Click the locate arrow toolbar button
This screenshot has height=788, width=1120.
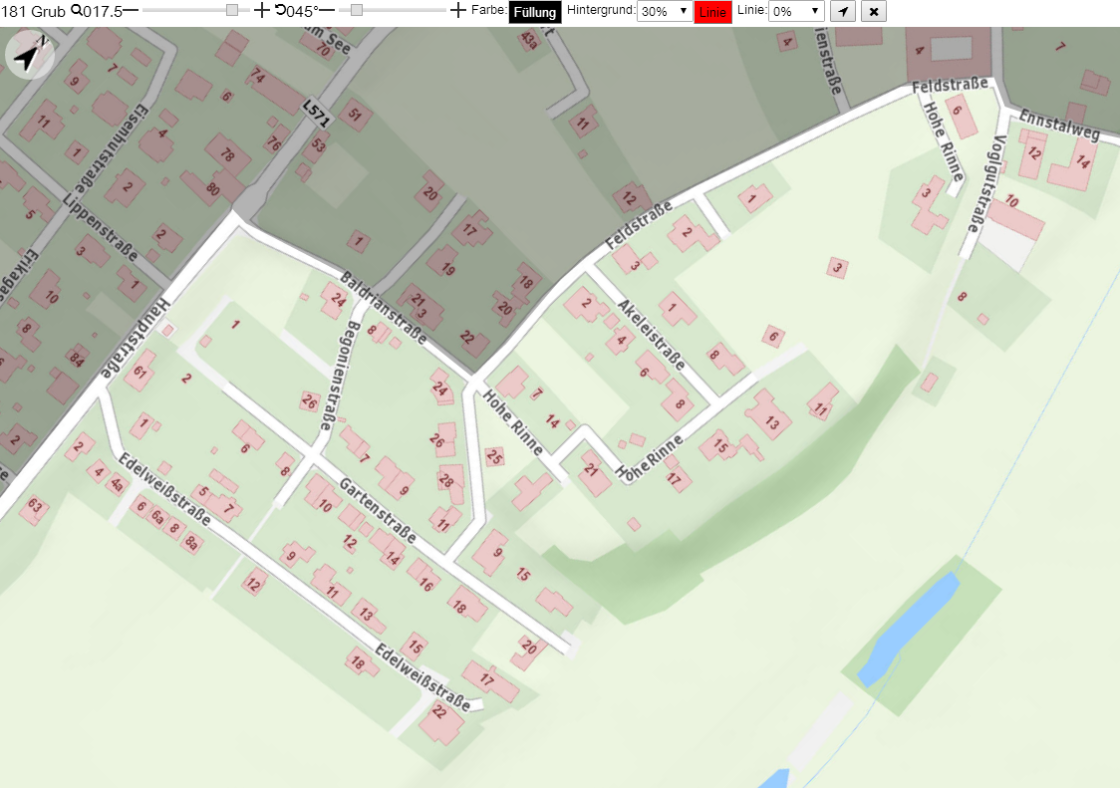pyautogui.click(x=843, y=11)
